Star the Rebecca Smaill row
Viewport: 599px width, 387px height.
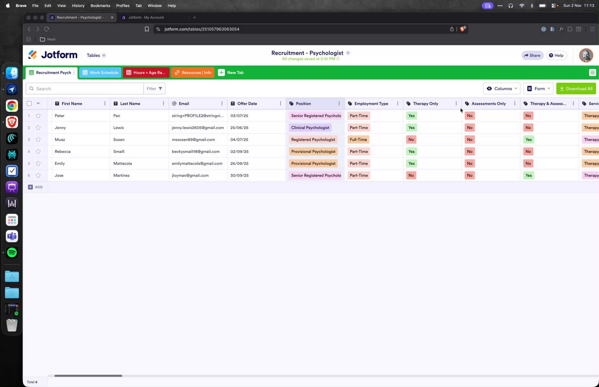[x=38, y=151]
